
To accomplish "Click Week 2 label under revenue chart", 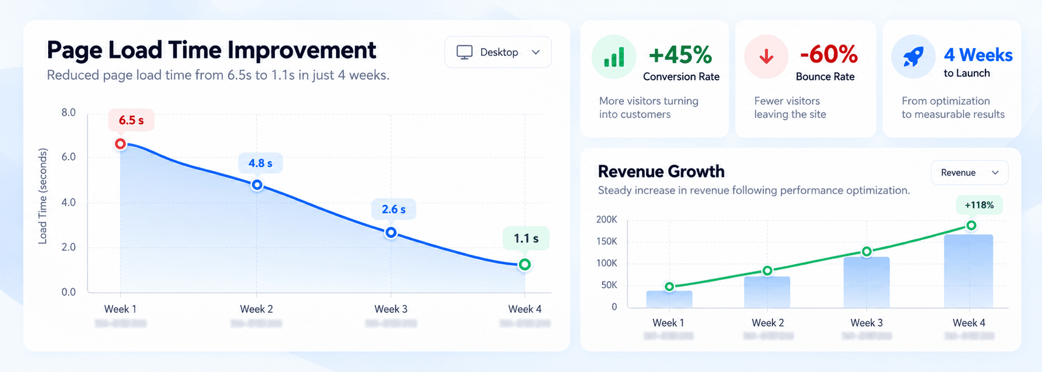I will (x=768, y=323).
